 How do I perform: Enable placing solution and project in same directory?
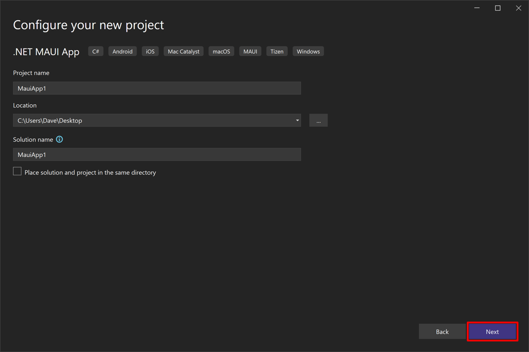(17, 171)
